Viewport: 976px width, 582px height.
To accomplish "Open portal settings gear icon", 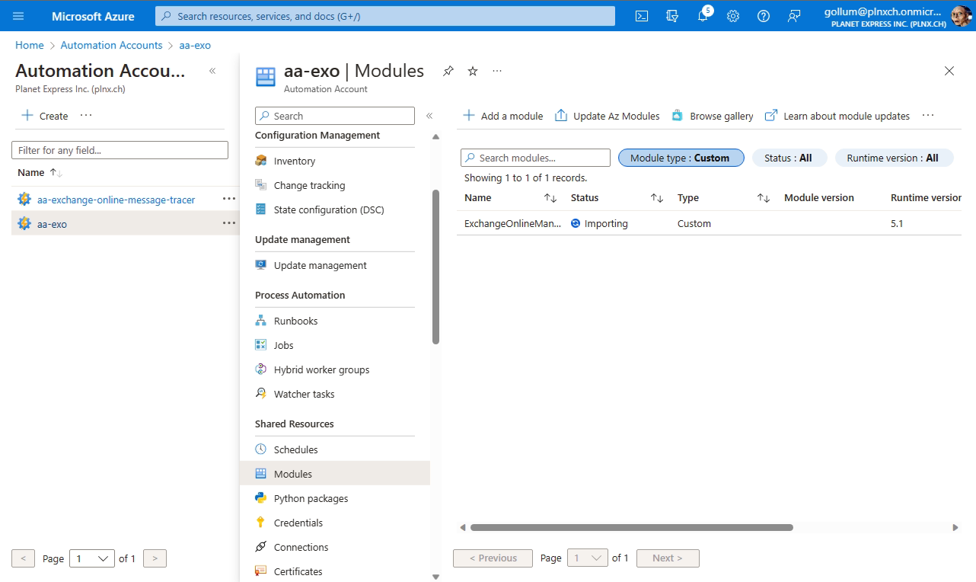I will [733, 16].
